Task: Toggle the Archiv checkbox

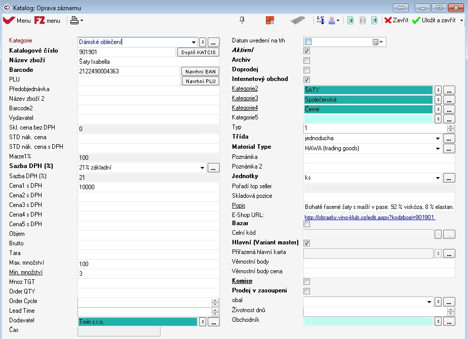Action: click(x=306, y=61)
